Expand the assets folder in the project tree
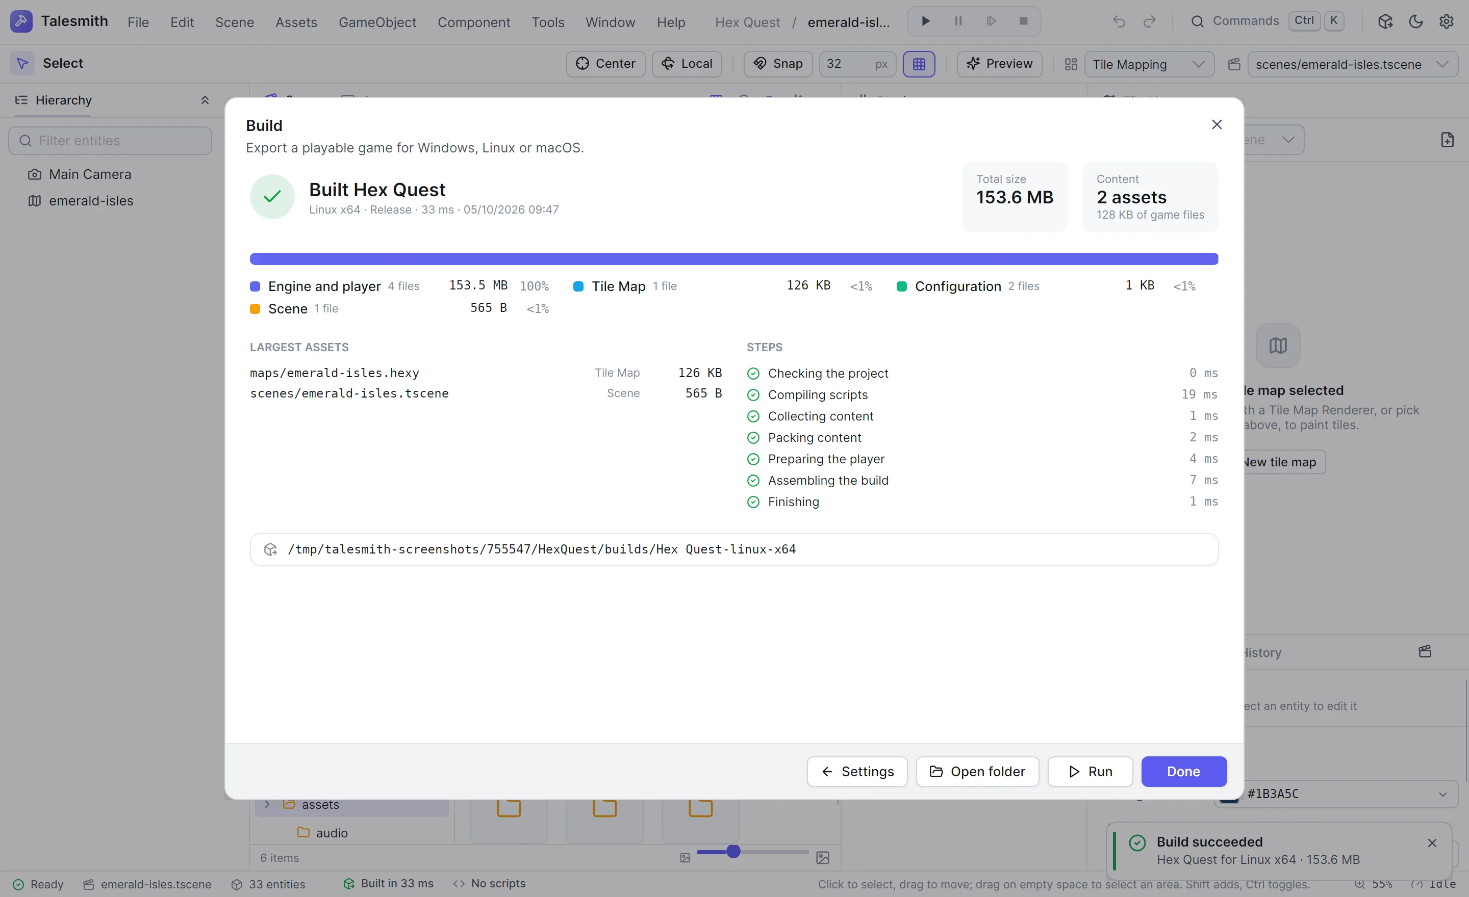 click(x=267, y=804)
